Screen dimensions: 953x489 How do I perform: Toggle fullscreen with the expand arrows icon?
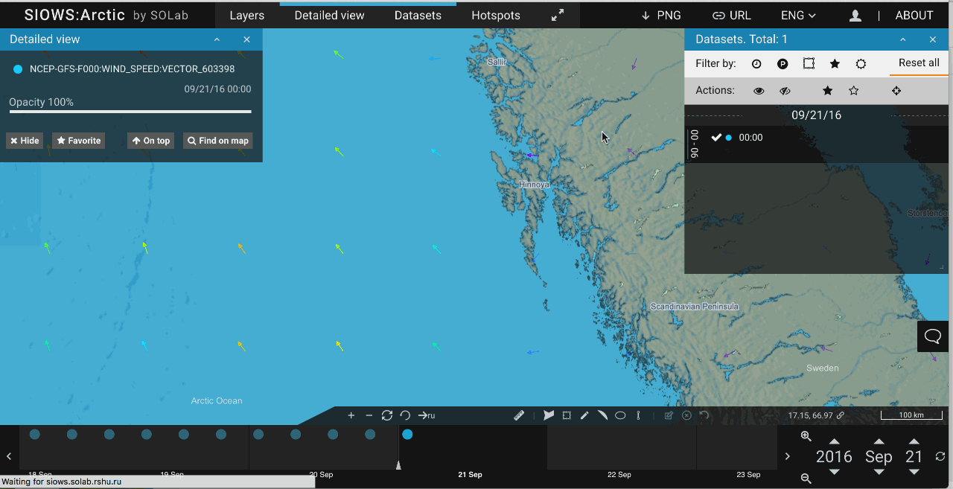pos(558,15)
